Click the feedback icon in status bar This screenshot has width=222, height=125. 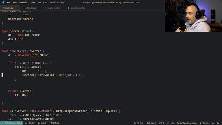213,123
